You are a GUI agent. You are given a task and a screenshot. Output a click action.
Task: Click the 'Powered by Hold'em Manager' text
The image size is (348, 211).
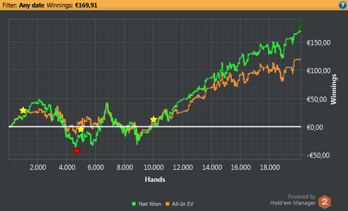293,200
